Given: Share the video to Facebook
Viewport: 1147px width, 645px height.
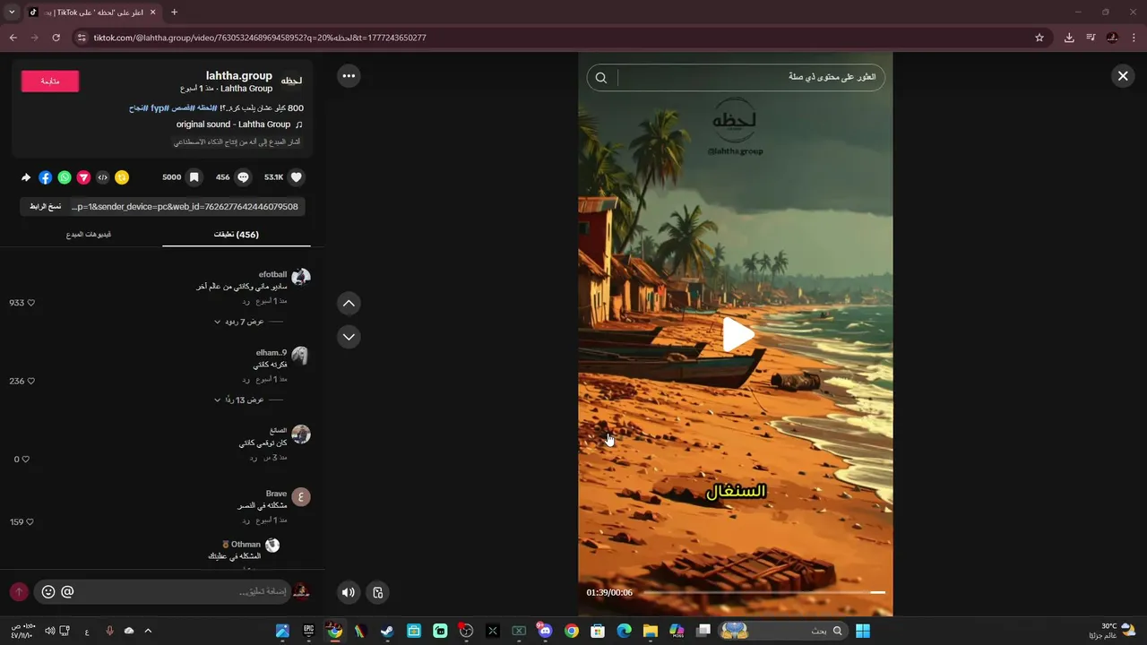Looking at the screenshot, I should 45,177.
